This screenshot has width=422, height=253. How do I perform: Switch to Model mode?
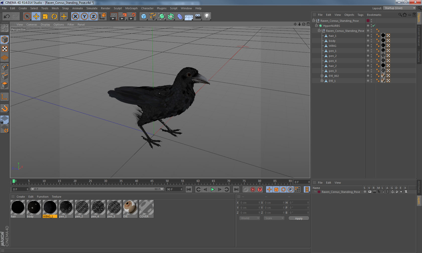click(5, 40)
